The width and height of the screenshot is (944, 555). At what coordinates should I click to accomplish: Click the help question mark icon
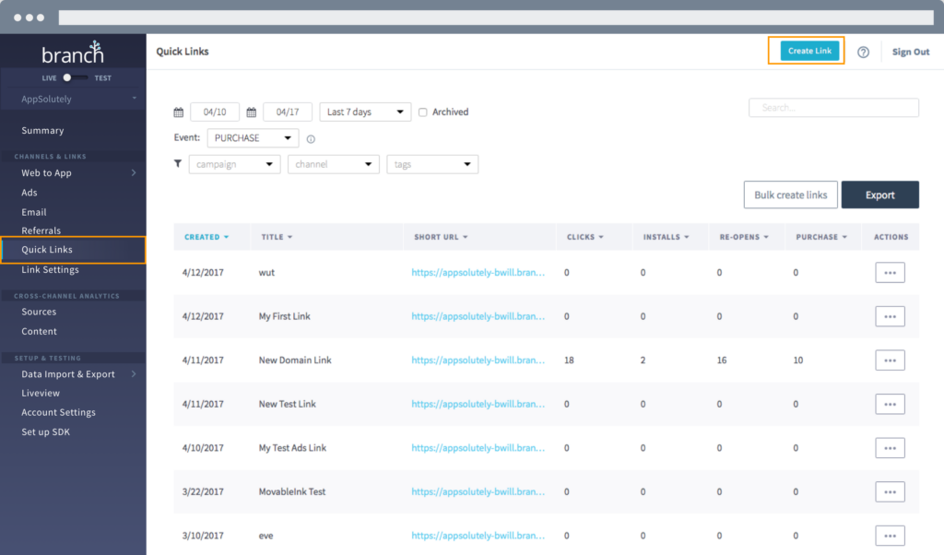(863, 53)
